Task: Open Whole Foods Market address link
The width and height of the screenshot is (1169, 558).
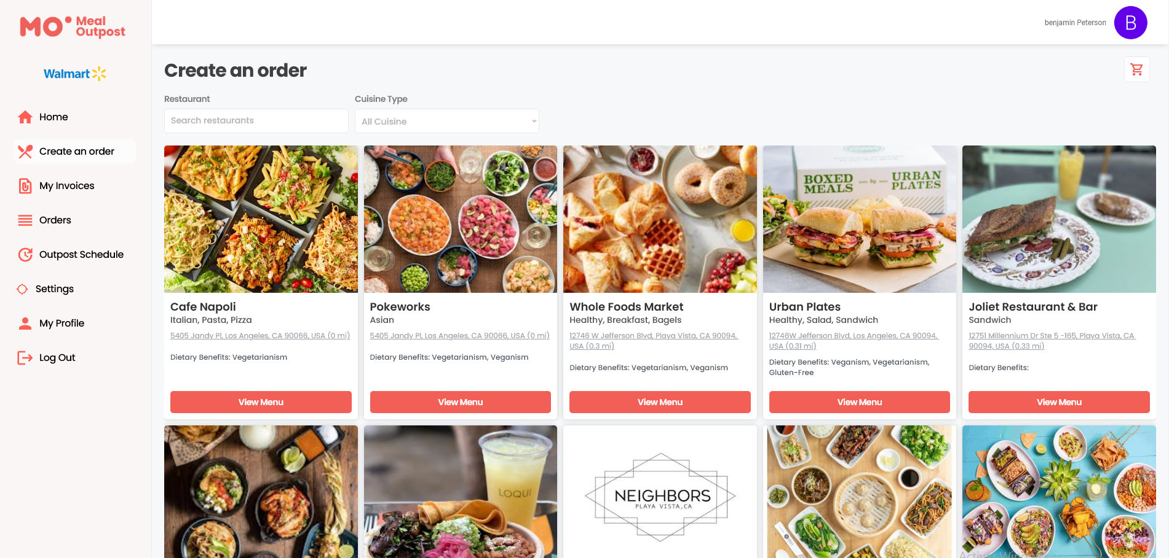Action: point(654,341)
